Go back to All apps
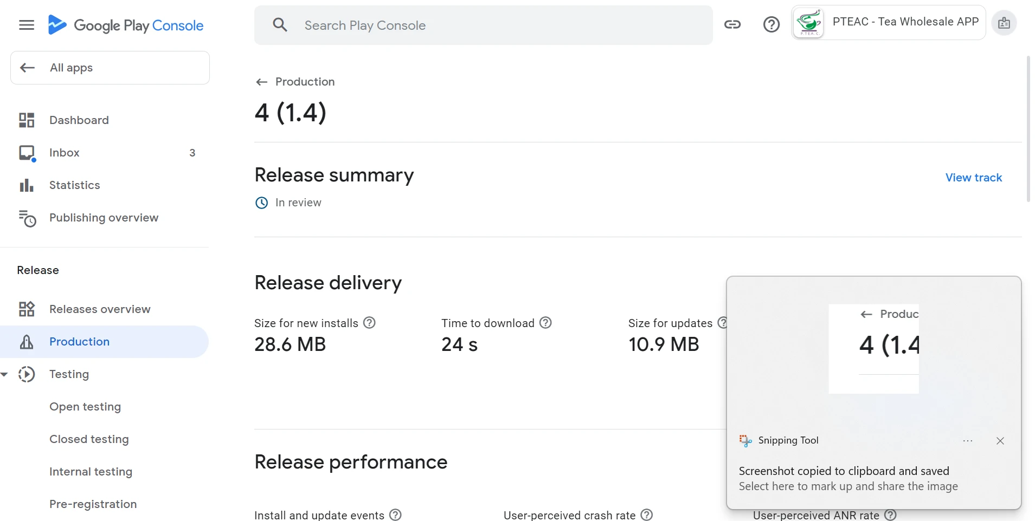Image resolution: width=1035 pixels, height=521 pixels. (110, 68)
